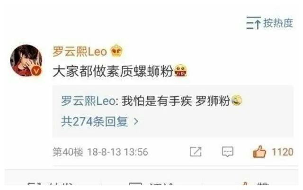Click the masked-face emoji in comment

[x=180, y=71]
